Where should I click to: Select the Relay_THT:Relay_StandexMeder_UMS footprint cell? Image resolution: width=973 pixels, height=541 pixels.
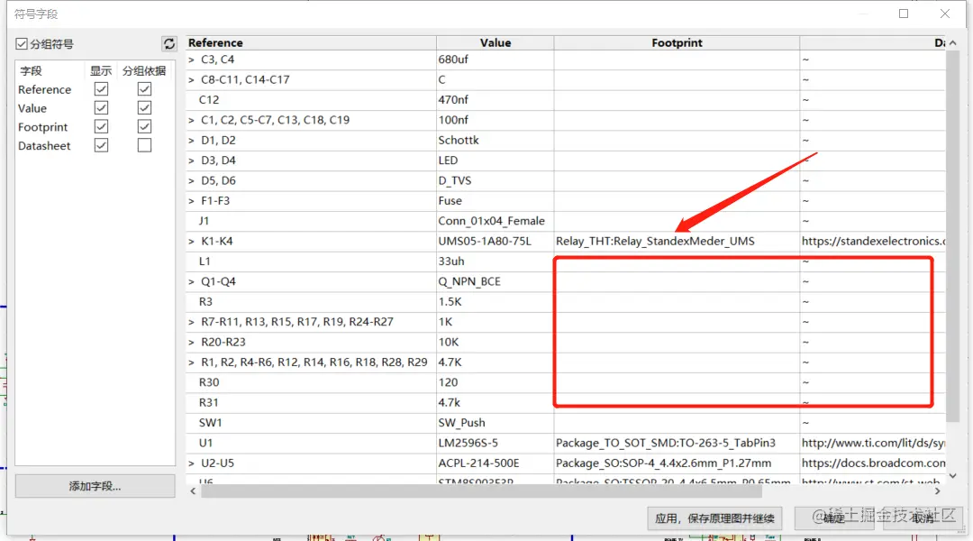tap(677, 241)
